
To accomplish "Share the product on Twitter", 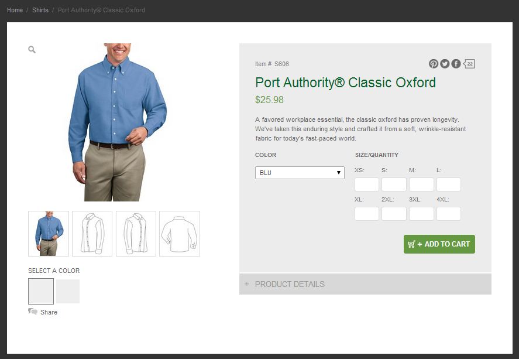I will [445, 64].
